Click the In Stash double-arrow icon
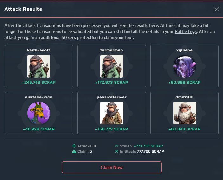 tap(116, 151)
